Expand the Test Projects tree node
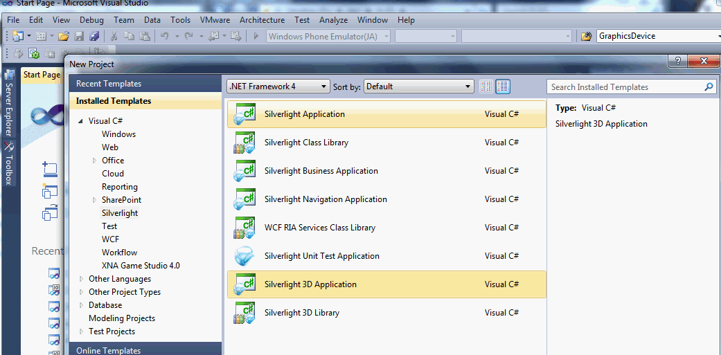Screen dimensions: 721x355 click(82, 331)
